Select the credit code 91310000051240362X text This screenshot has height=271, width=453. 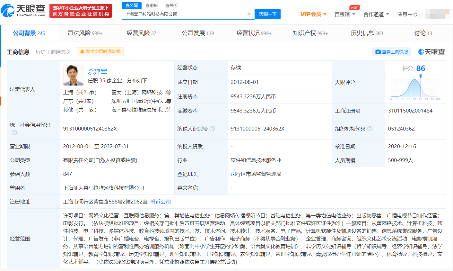tap(90, 129)
